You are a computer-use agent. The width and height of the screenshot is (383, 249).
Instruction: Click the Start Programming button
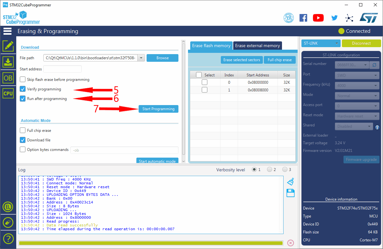[158, 109]
